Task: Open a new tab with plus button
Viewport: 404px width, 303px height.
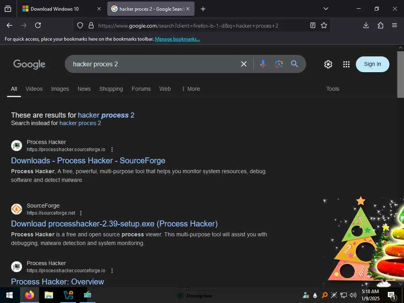Action: click(x=203, y=9)
